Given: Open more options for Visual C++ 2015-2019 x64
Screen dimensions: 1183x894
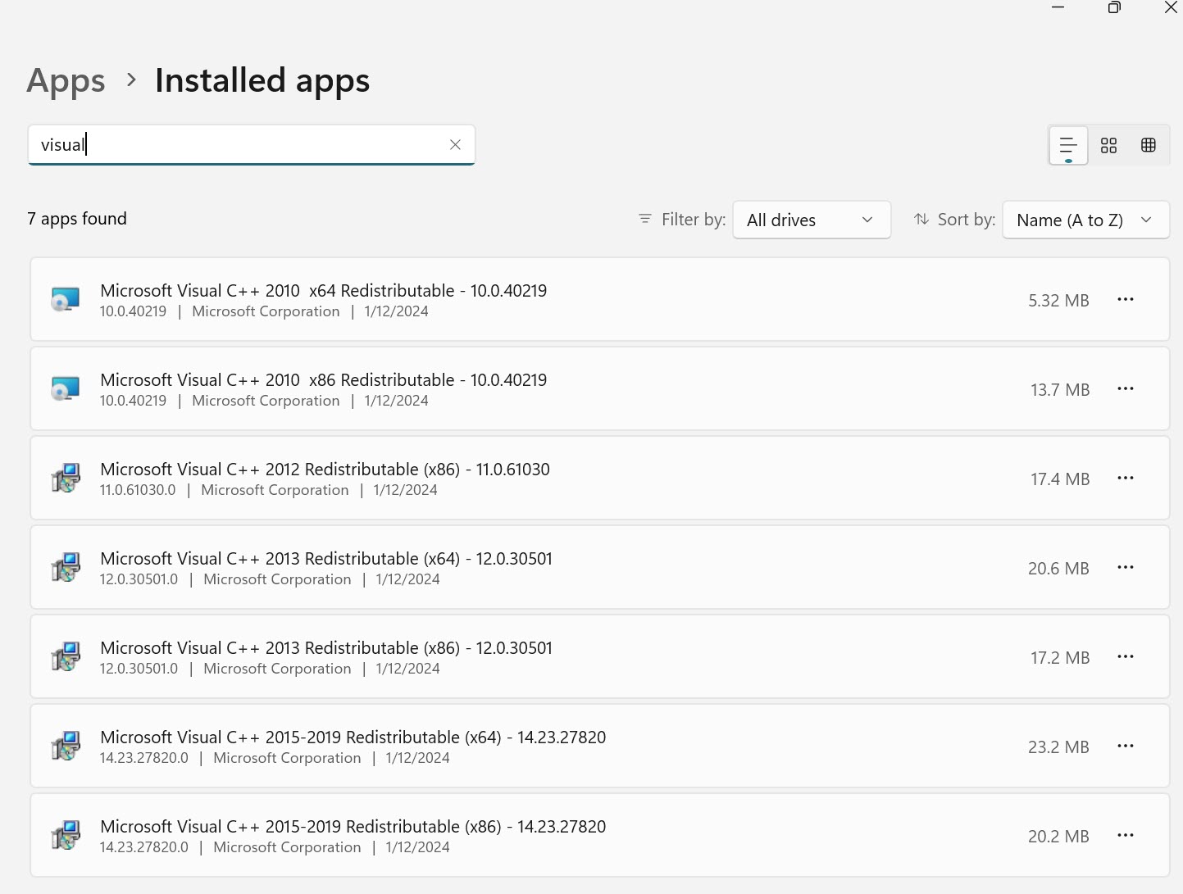Looking at the screenshot, I should pyautogui.click(x=1125, y=747).
